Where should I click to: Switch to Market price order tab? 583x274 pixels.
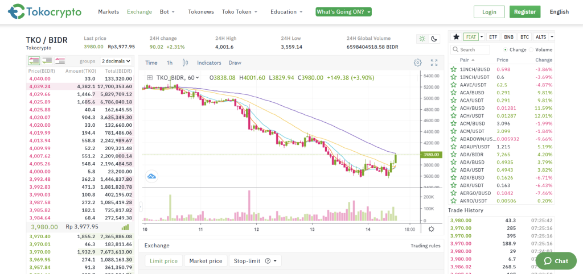click(206, 261)
